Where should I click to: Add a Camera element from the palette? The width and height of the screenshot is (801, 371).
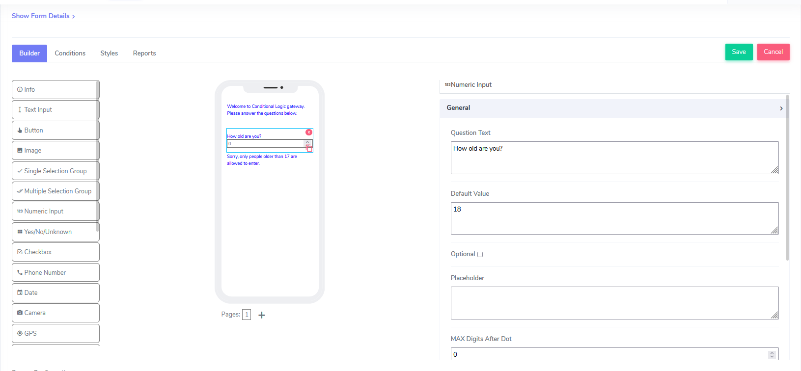55,313
